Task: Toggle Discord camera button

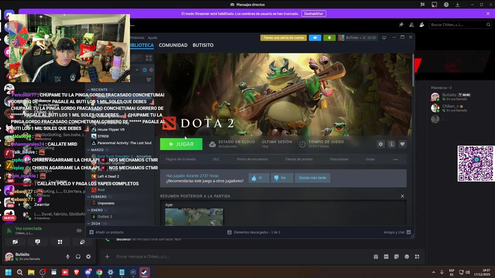Action: pos(15,242)
